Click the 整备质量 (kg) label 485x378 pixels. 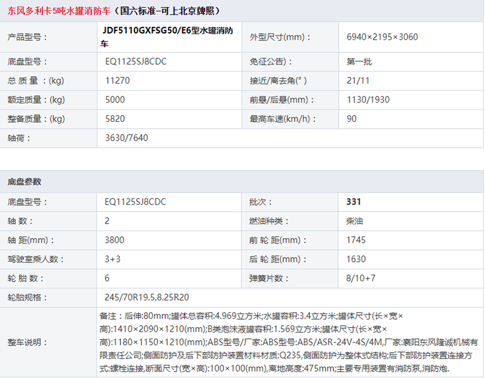(x=36, y=119)
